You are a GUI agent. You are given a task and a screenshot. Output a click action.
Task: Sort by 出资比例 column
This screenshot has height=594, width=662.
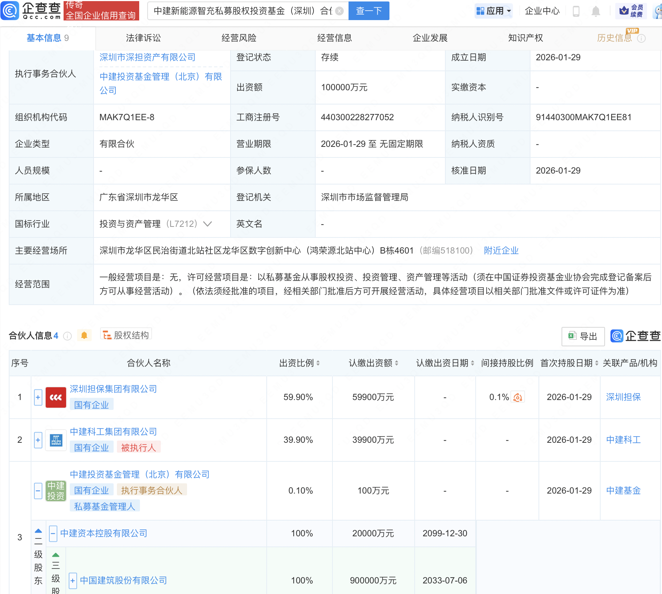[300, 363]
